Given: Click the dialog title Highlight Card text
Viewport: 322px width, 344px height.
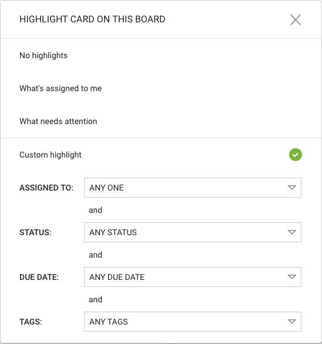Looking at the screenshot, I should point(92,19).
